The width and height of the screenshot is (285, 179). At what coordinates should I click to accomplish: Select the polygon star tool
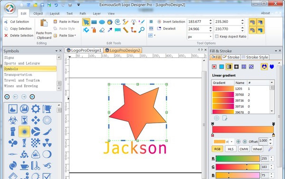110,22
